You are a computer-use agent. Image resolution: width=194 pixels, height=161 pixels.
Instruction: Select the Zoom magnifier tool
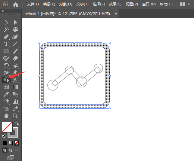coord(15,116)
